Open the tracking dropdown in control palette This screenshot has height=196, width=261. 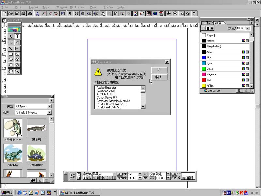tap(168, 174)
